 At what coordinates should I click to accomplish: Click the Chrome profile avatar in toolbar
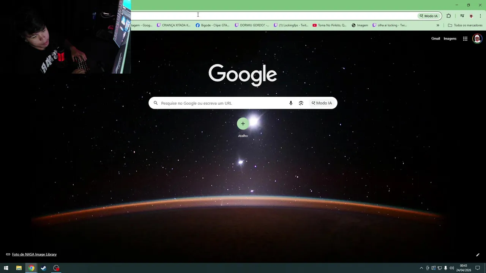(x=471, y=16)
